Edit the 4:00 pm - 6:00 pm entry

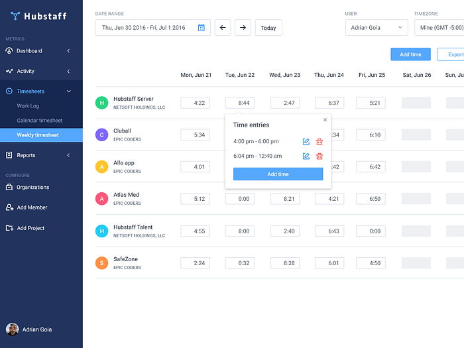306,141
